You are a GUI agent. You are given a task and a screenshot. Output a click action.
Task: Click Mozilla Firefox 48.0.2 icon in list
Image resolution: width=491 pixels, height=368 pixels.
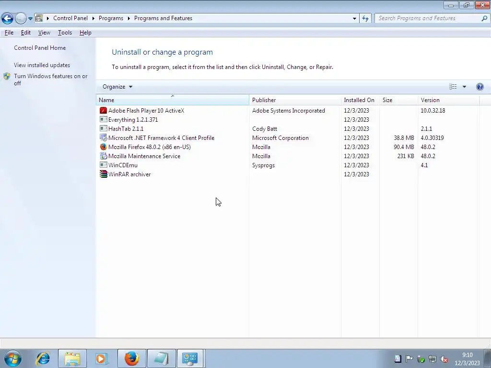pyautogui.click(x=104, y=147)
